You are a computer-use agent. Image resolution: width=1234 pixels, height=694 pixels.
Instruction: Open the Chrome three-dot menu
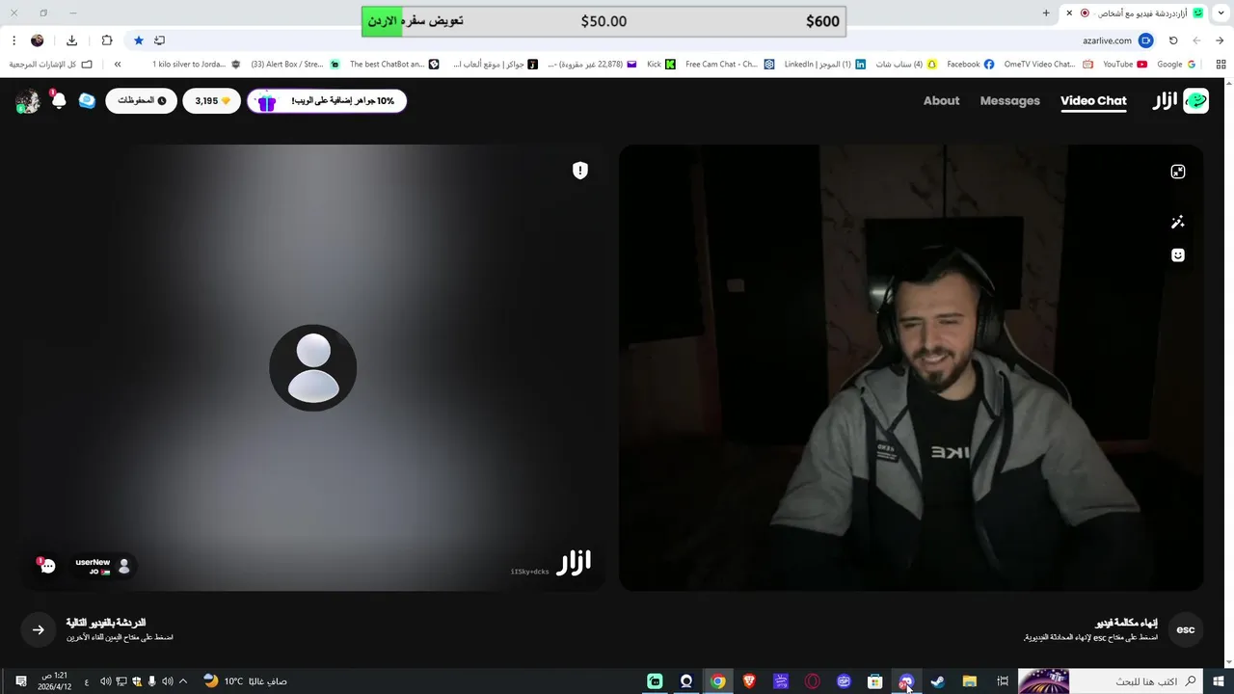coord(13,40)
